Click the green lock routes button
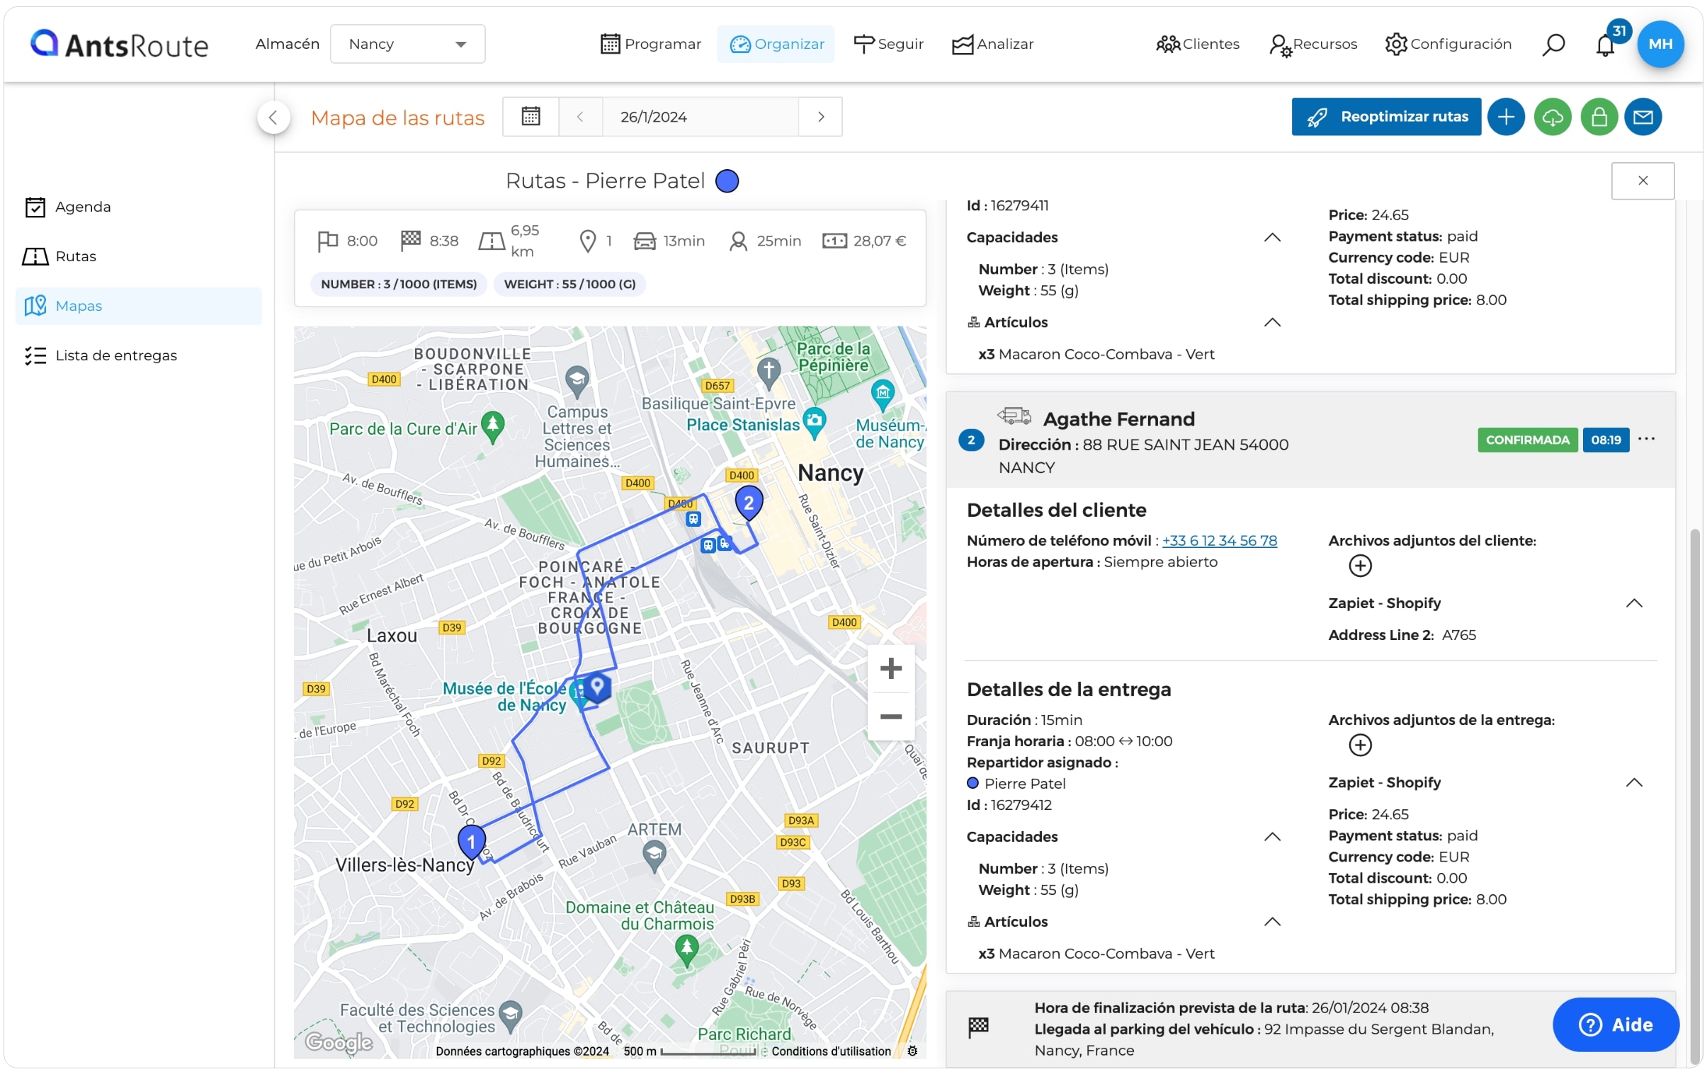1707x1074 pixels. (1599, 117)
